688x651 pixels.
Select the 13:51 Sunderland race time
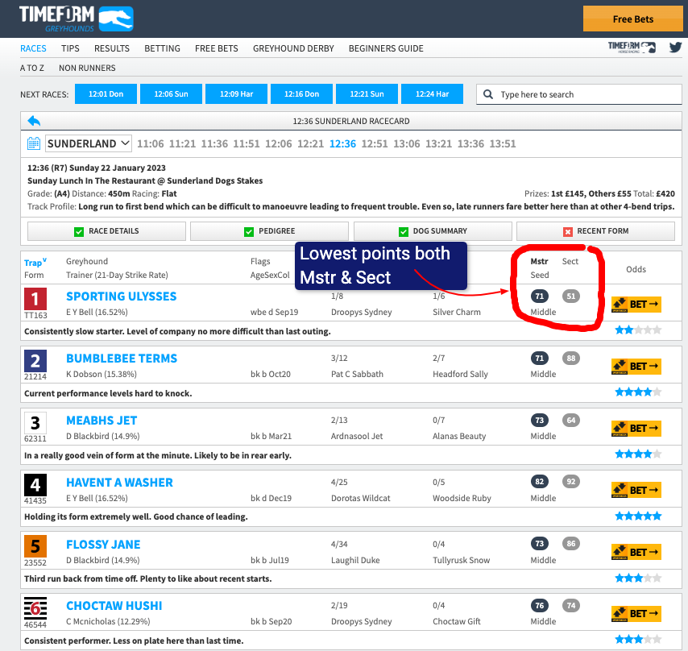click(503, 144)
